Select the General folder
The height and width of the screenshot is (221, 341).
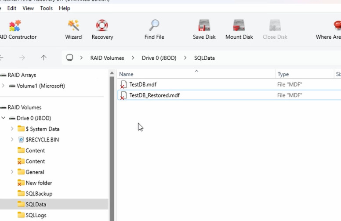[x=35, y=172]
